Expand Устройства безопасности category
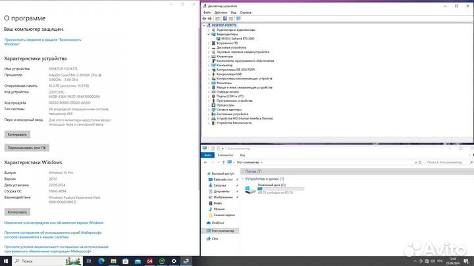The image size is (474, 266). pos(209,123)
